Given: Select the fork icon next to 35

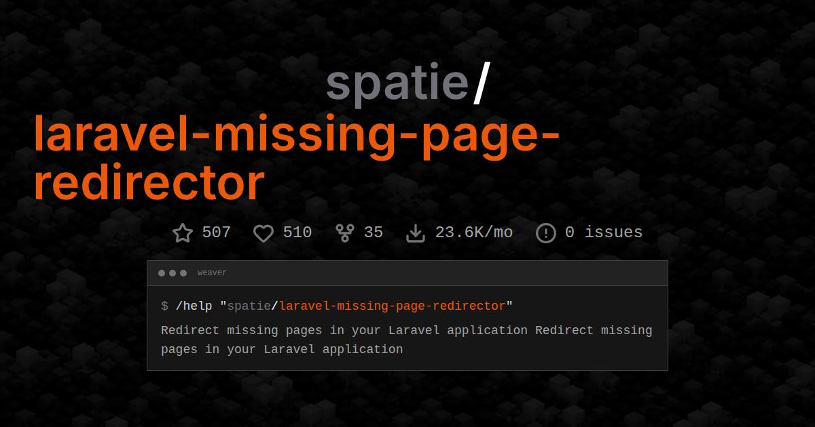Looking at the screenshot, I should [x=344, y=232].
